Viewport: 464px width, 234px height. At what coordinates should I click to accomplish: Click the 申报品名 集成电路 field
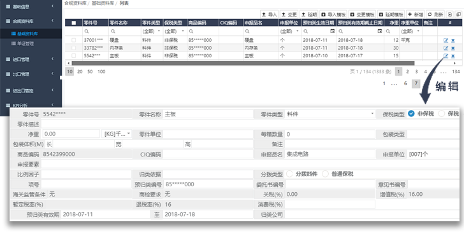tap(330, 154)
